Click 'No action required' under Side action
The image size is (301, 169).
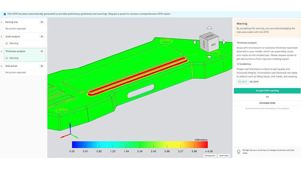coord(15,72)
